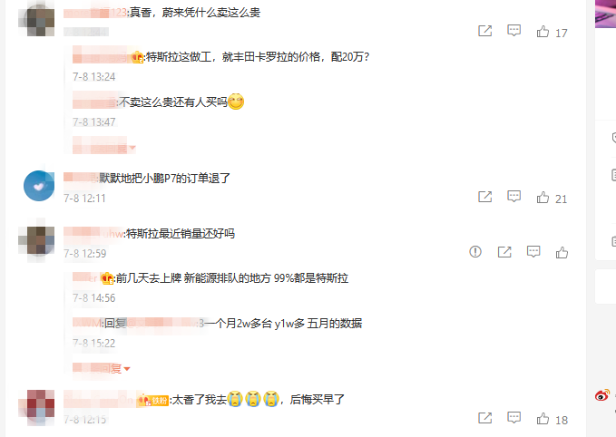Reply to the 特斯拉最近销量 comment
Screen dimensions: 616x437
click(533, 252)
